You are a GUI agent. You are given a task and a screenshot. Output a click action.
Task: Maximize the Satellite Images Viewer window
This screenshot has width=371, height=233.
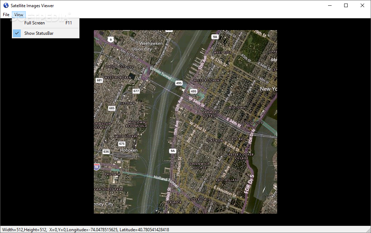[x=346, y=5]
